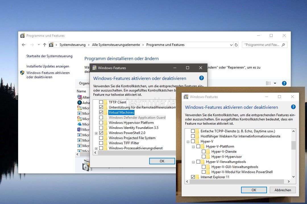The width and height of the screenshot is (307, 204).
Task: Click the TFTP Client folder icon
Action: click(105, 102)
